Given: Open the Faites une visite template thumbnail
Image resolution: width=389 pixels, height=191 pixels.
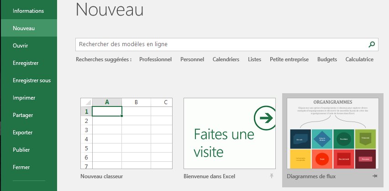Looking at the screenshot, I should [230, 133].
